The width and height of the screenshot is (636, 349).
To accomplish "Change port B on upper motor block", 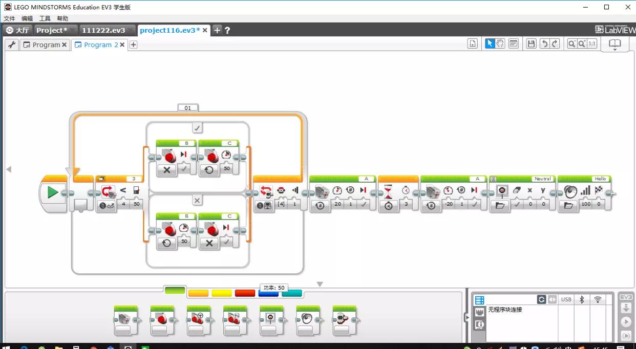I will pos(186,143).
